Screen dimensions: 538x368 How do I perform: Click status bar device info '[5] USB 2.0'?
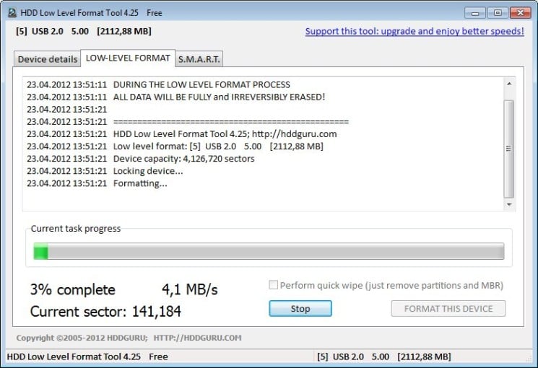tap(384, 356)
